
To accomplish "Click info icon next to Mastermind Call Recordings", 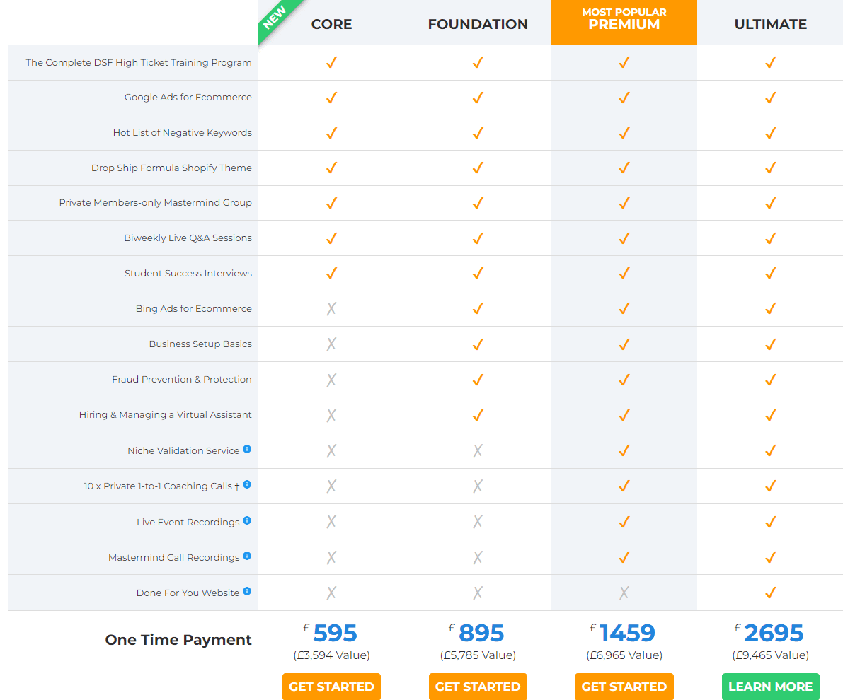I will point(247,556).
